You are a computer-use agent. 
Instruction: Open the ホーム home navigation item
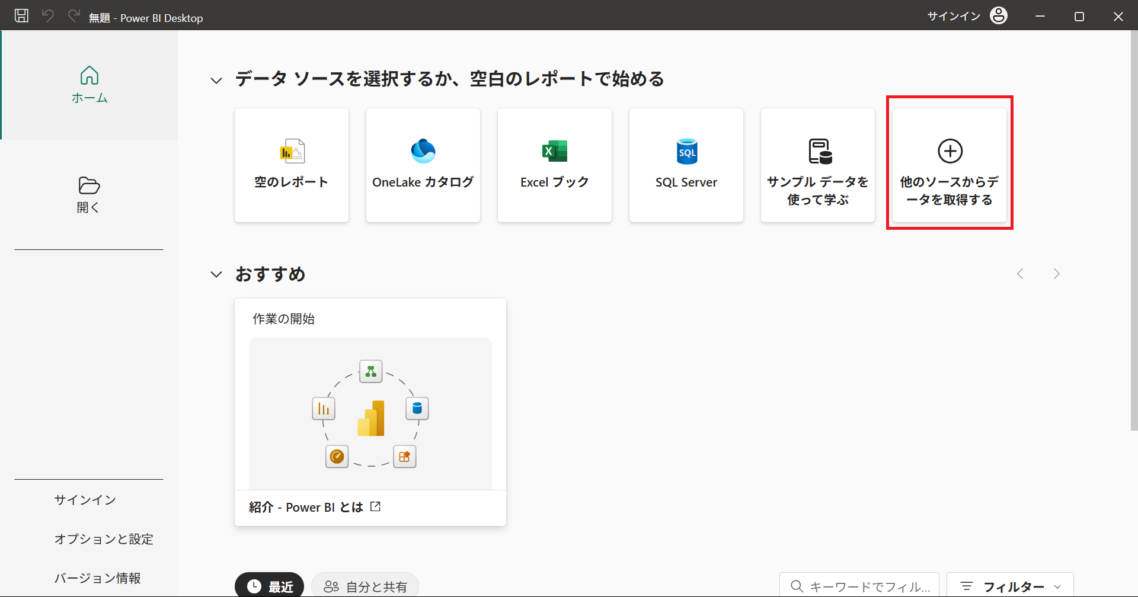click(x=89, y=85)
